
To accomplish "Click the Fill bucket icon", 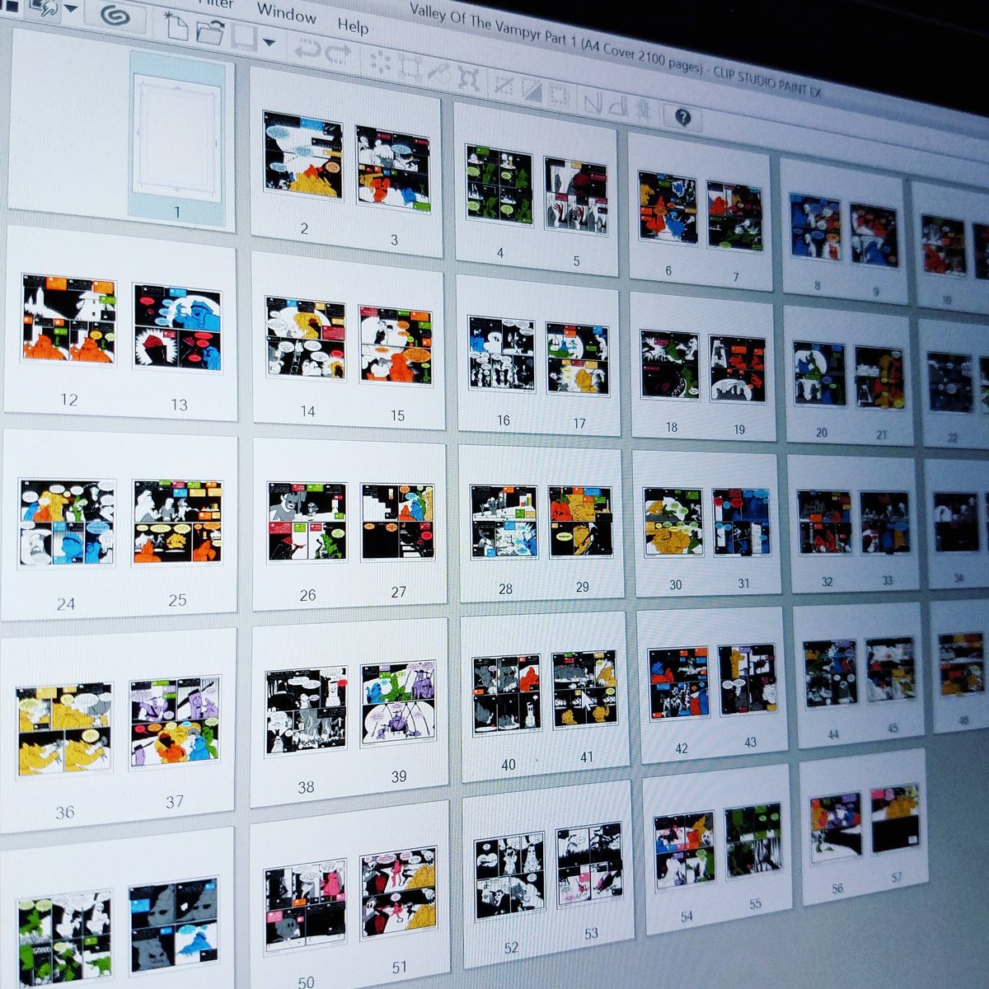I will [x=438, y=73].
